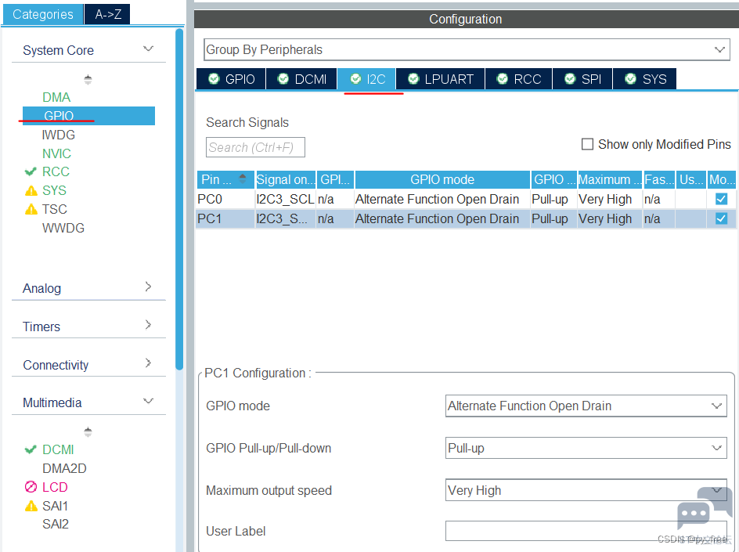Click the I2C3_SCL signal cell
739x552 pixels.
(x=285, y=200)
